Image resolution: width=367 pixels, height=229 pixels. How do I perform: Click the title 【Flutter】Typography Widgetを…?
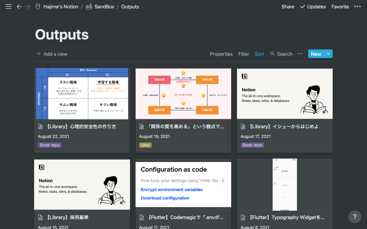click(x=286, y=217)
